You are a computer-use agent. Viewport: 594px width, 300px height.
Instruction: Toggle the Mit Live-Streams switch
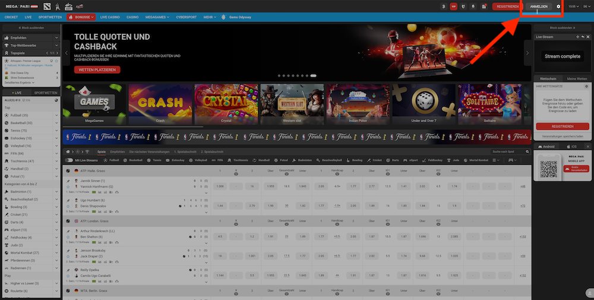pyautogui.click(x=68, y=160)
